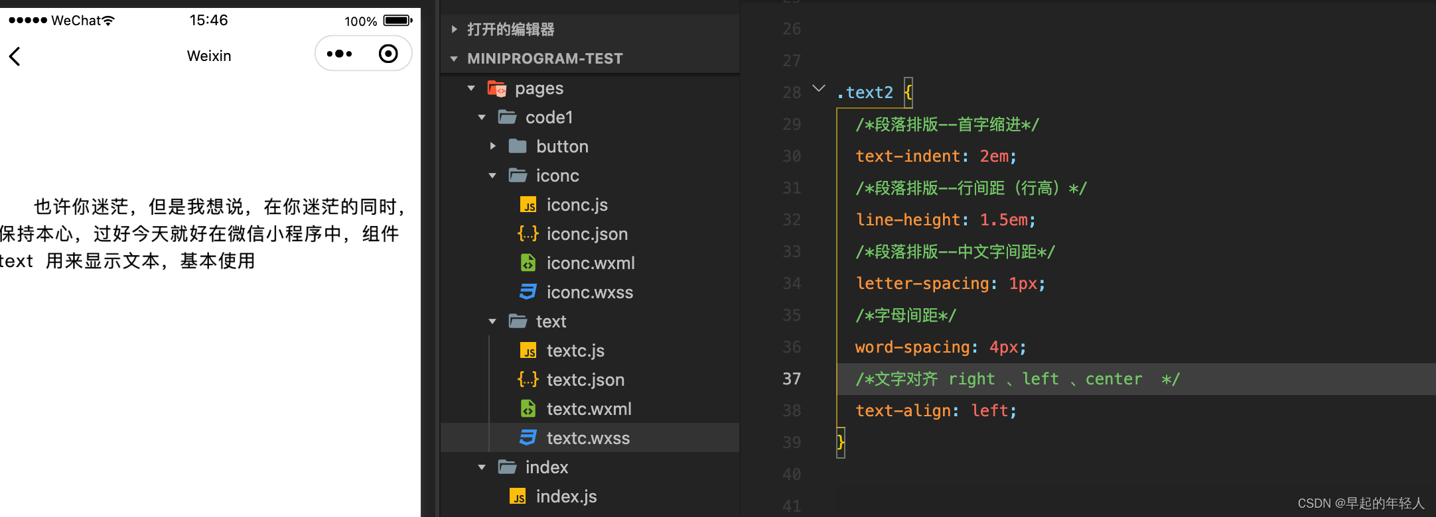Fold the .text2 rule at line 28
This screenshot has width=1436, height=517.
(819, 88)
